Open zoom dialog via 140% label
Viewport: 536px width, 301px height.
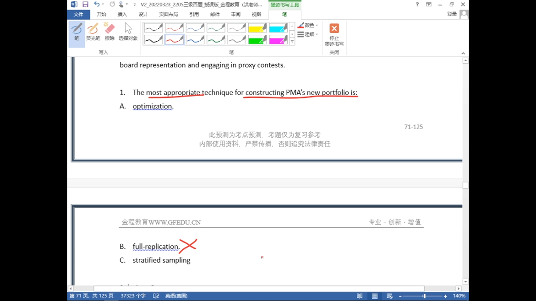(x=459, y=296)
